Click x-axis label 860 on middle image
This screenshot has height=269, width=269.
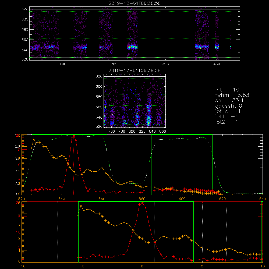coord(163,132)
